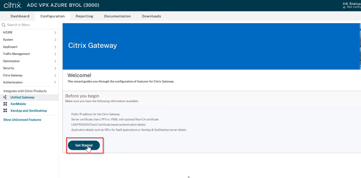Screen dimensions: 361x178
Task: Select the Configuration tab
Action: [x=52, y=16]
